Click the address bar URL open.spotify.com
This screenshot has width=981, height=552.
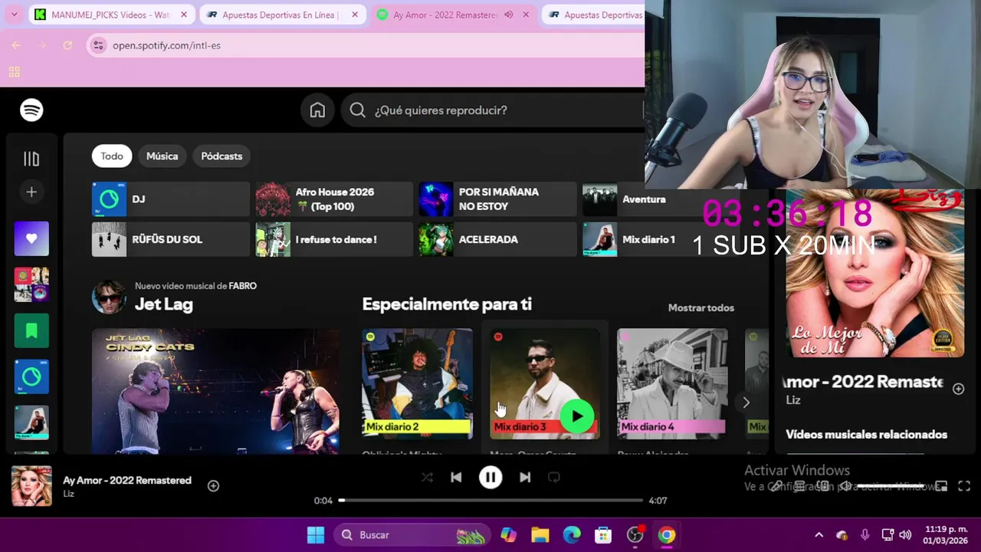click(x=166, y=45)
